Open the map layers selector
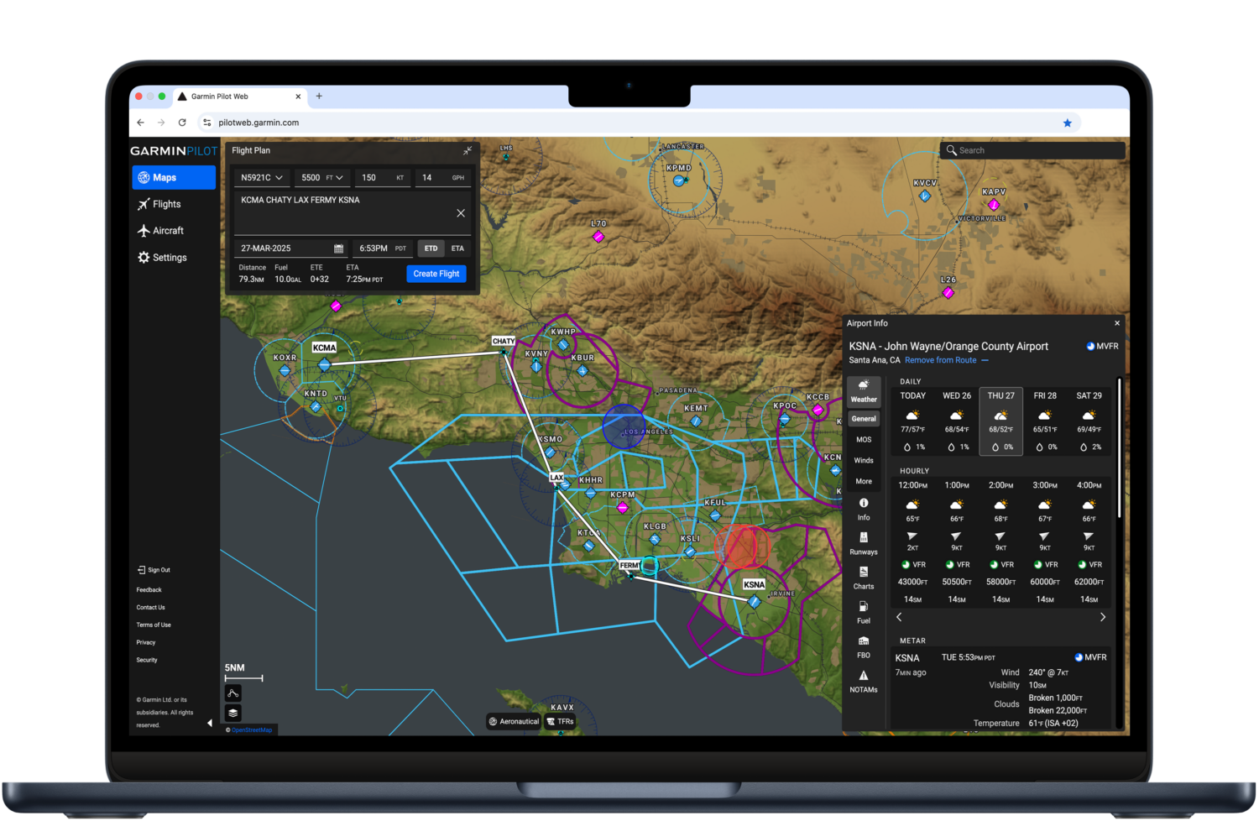1259x821 pixels. [x=232, y=713]
